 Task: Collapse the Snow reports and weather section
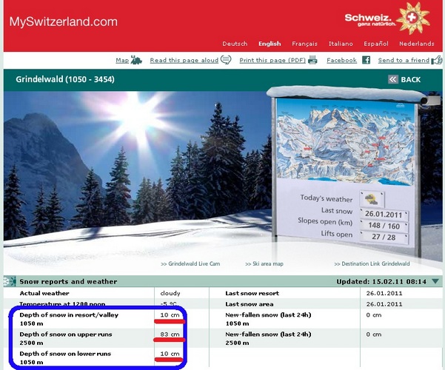(435, 281)
